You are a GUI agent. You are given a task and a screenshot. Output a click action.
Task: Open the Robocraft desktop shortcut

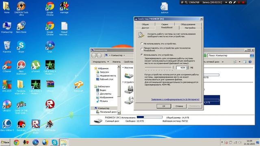(x=78, y=86)
